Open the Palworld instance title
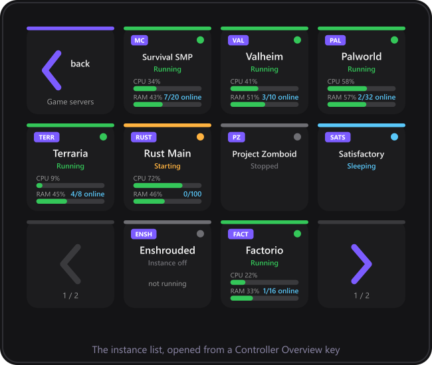The image size is (432, 365). click(x=361, y=56)
